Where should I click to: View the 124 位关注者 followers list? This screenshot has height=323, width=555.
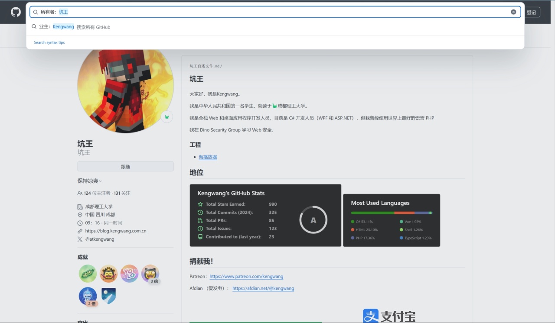click(97, 193)
